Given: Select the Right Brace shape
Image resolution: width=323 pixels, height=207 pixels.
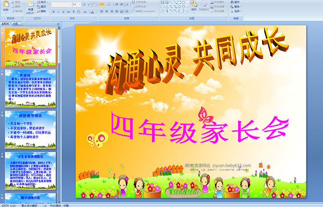Looking at the screenshot, I should pos(183,11).
